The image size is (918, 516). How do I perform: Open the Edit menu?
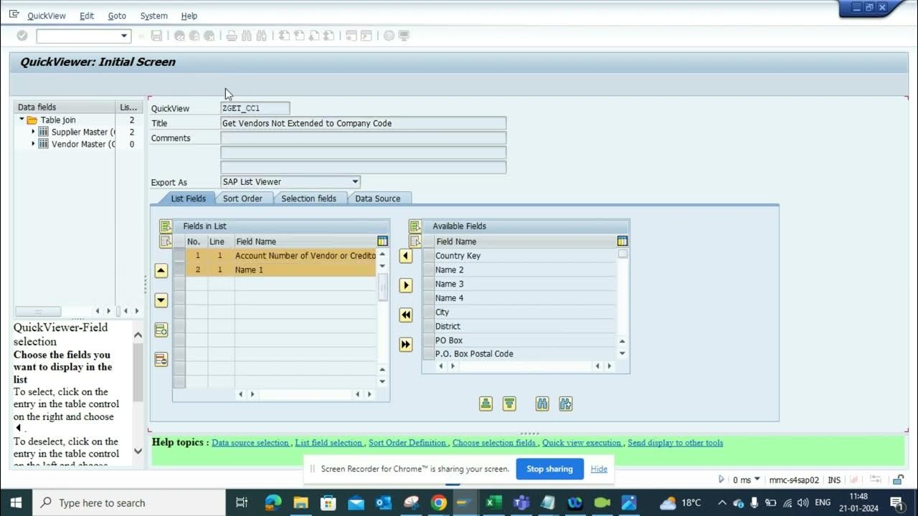point(87,16)
